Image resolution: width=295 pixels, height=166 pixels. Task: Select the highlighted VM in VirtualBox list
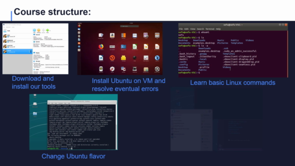[x=17, y=51]
